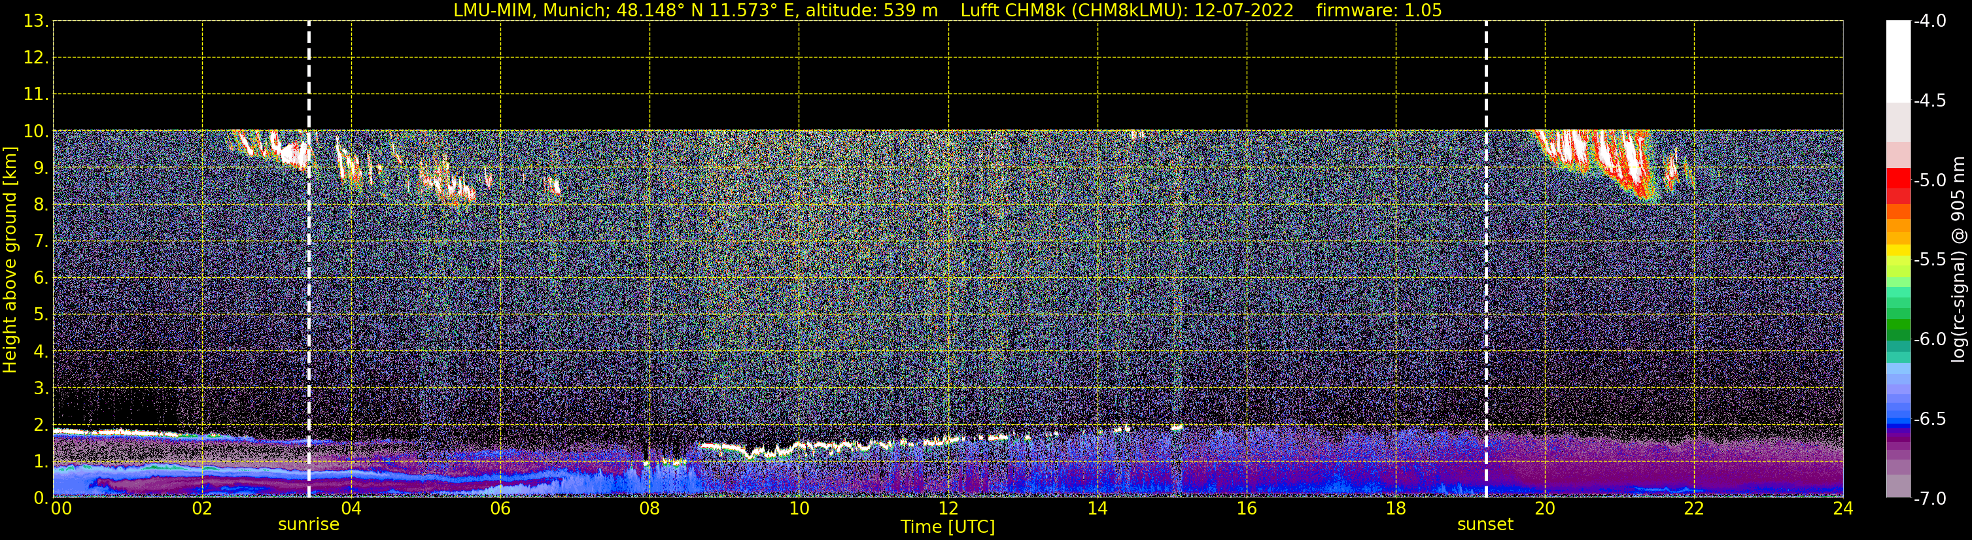
Task: Click the colorbar tick label '-6.0'
Action: click(x=1930, y=339)
